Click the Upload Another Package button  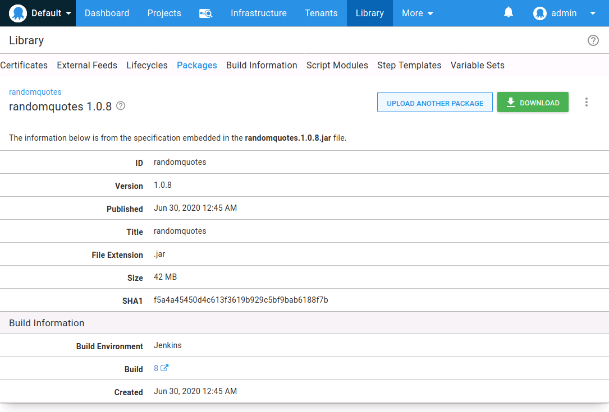point(434,103)
